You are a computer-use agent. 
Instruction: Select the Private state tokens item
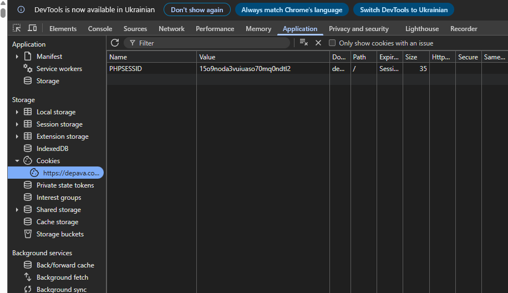coord(65,185)
